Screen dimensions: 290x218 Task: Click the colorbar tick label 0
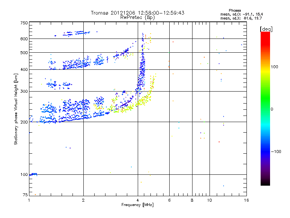coord(272,109)
